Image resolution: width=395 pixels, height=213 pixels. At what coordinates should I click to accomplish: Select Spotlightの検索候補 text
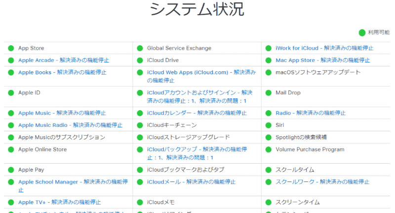(301, 137)
